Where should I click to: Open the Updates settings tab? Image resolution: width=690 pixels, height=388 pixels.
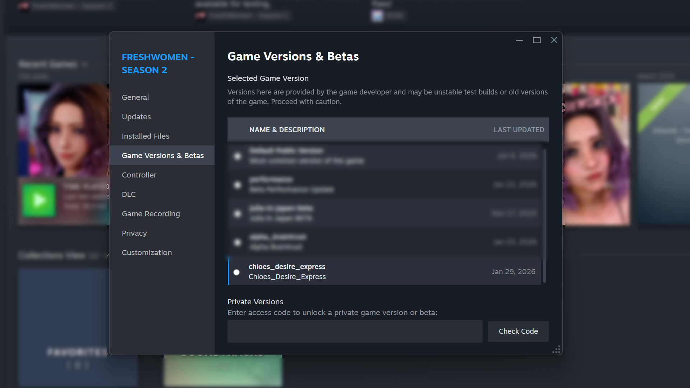click(x=136, y=117)
